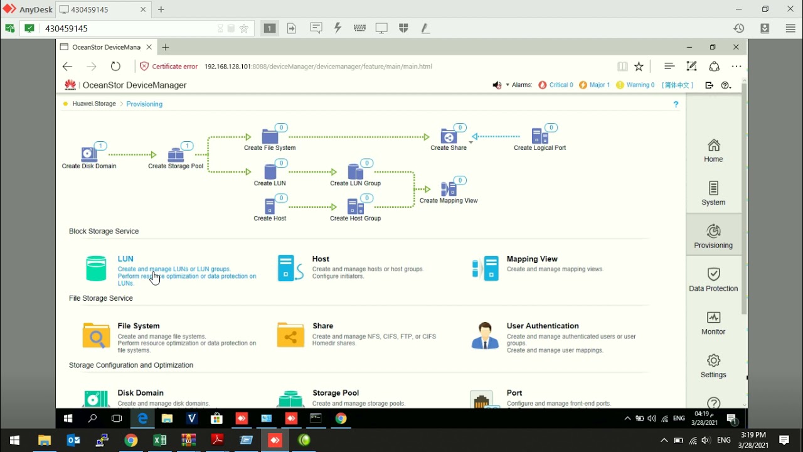Click the Create Mapping View flow icon

tap(449, 189)
